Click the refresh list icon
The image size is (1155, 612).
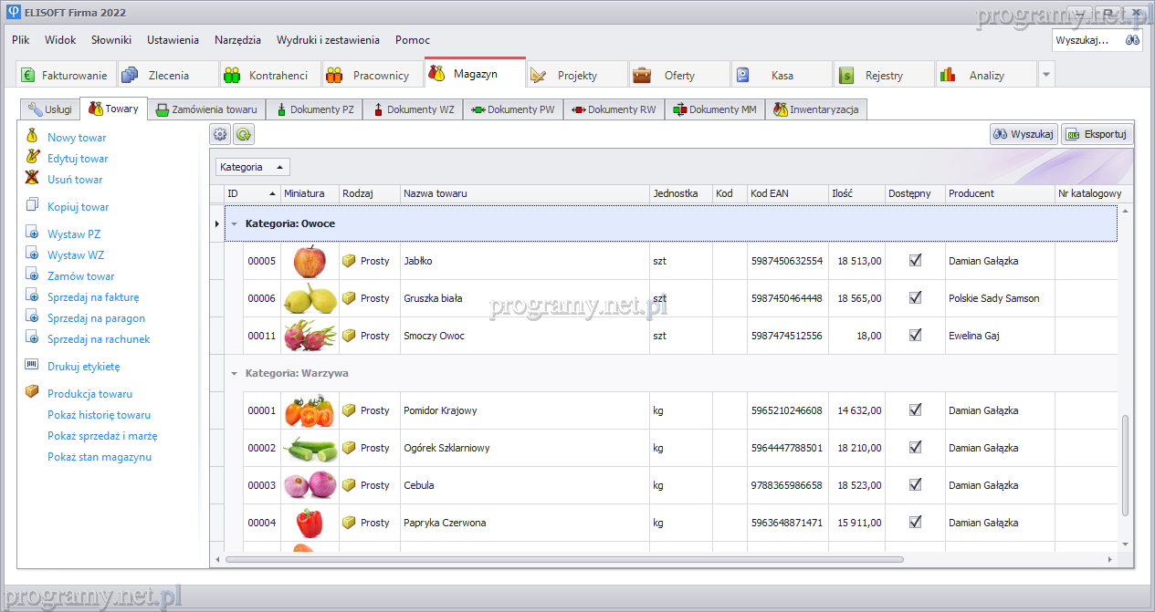(243, 134)
